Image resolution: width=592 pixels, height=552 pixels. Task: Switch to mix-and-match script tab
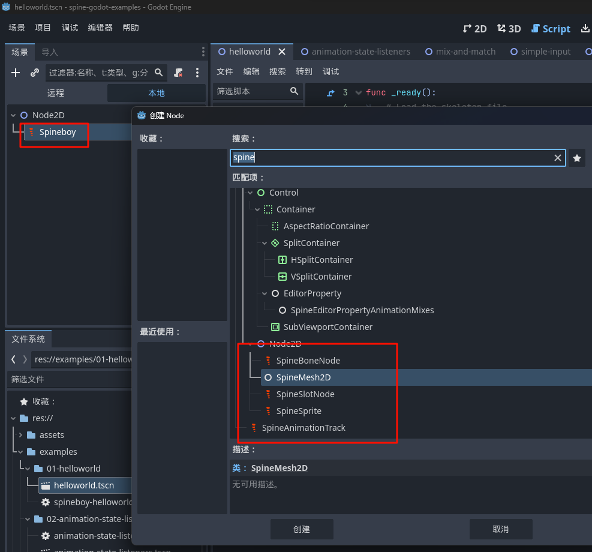tap(461, 52)
